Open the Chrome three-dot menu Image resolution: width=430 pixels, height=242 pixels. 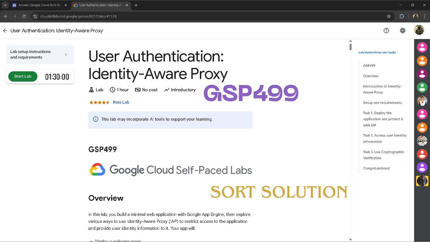(425, 16)
